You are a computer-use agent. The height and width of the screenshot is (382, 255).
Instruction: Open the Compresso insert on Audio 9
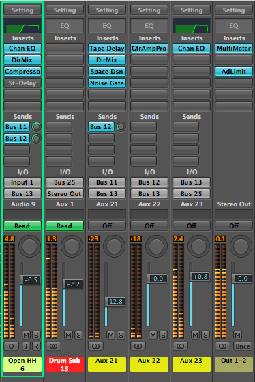[x=22, y=72]
